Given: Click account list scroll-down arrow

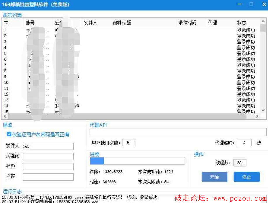Looking at the screenshot, I should [x=263, y=110].
